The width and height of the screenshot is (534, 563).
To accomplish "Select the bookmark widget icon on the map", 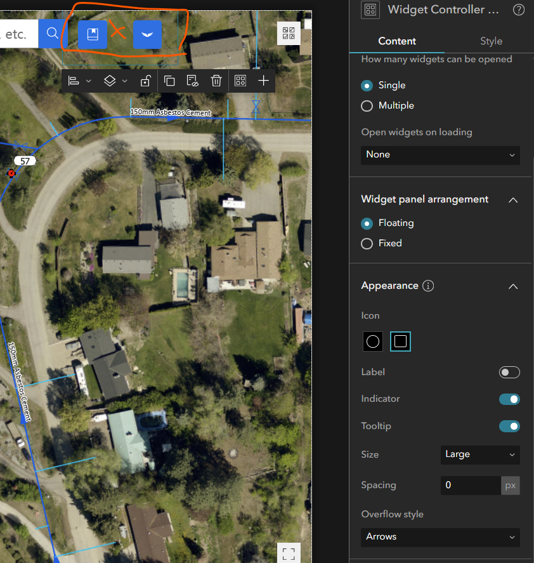I will 93,34.
